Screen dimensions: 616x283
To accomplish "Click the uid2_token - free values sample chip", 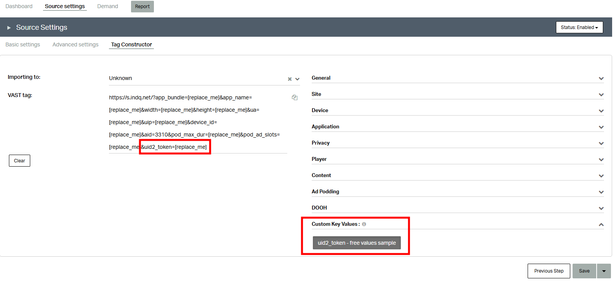I will pos(357,243).
